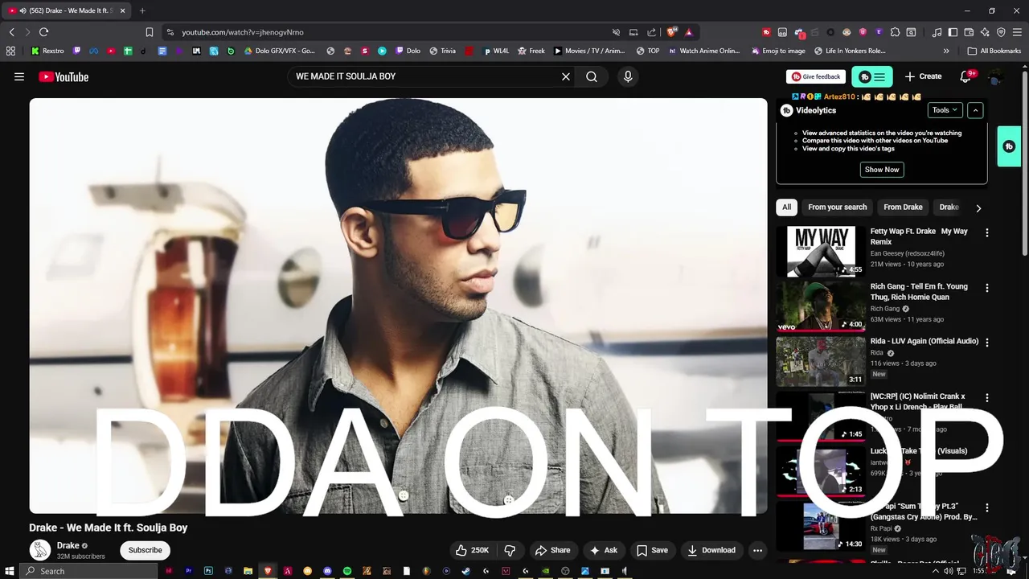The image size is (1029, 579).
Task: Open new browser tab
Action: click(x=142, y=10)
